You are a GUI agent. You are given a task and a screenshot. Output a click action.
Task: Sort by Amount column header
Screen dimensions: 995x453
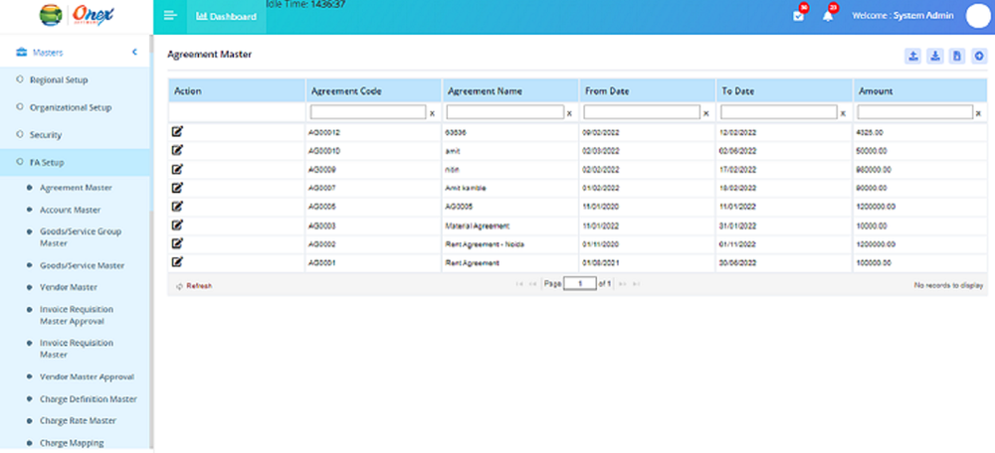[876, 91]
